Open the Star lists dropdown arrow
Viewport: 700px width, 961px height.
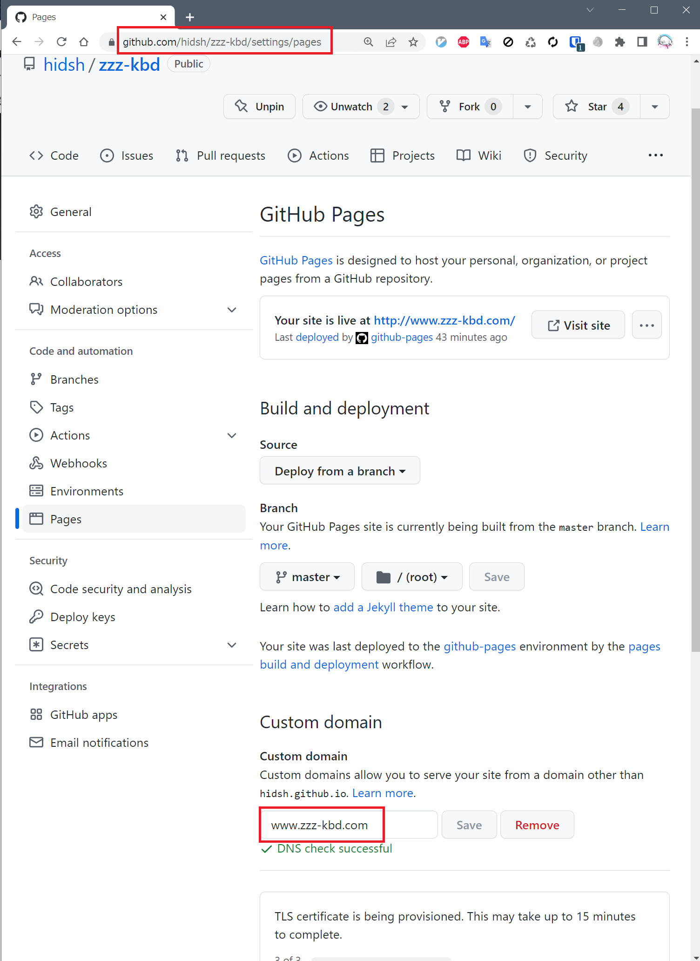coord(655,107)
